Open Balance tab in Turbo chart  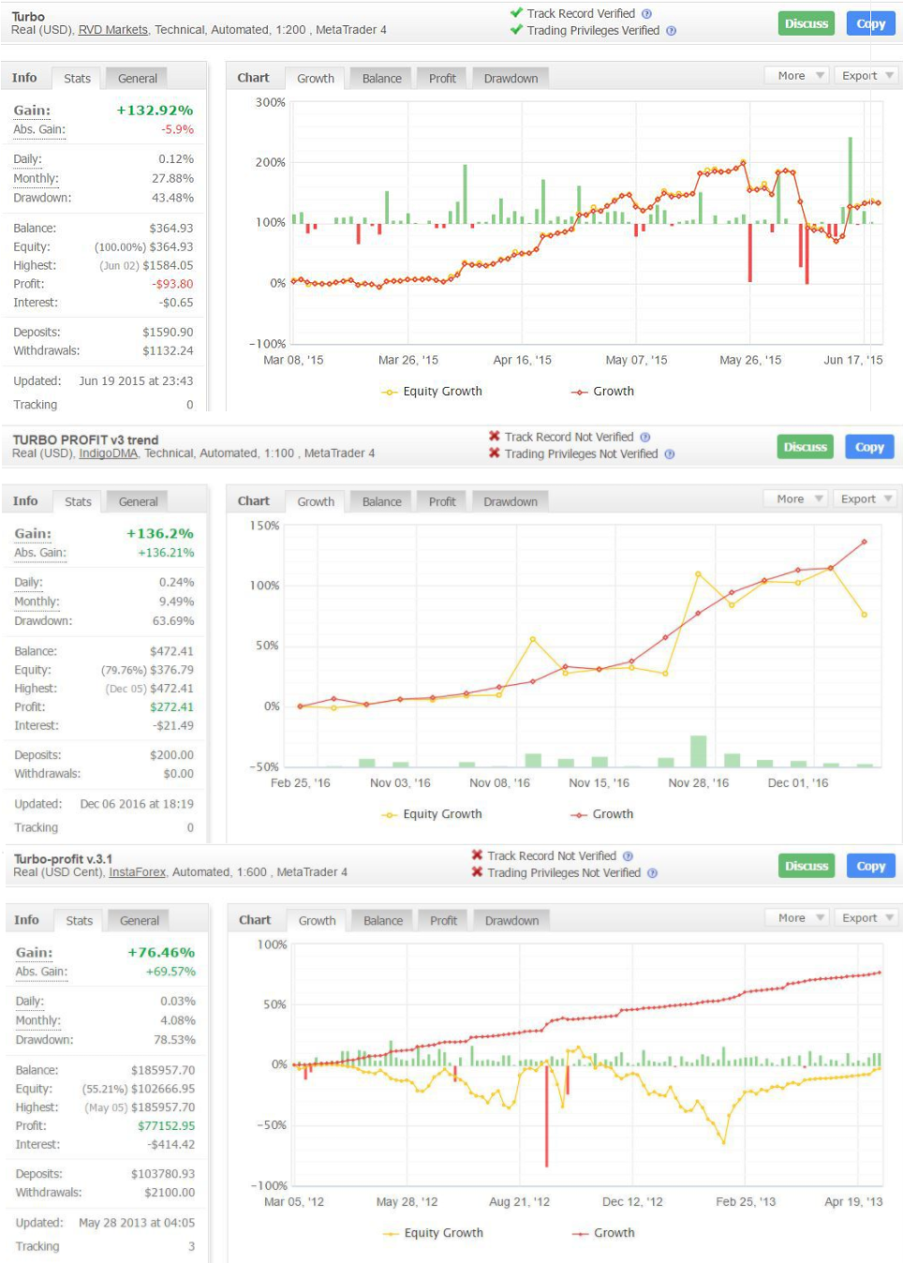(382, 79)
